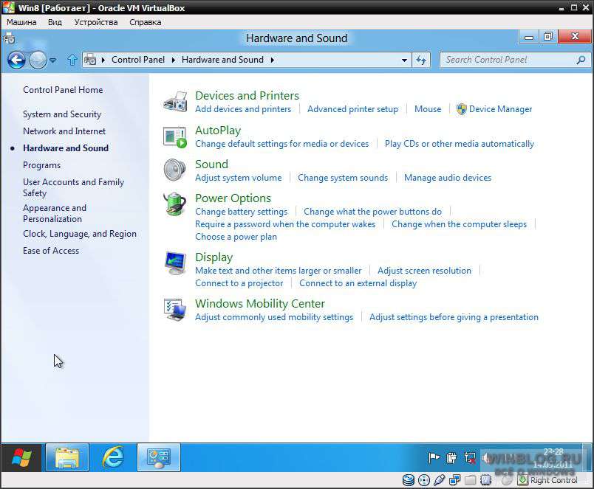594x489 pixels.
Task: Expand the recent pages dropdown arrow
Action: click(53, 60)
